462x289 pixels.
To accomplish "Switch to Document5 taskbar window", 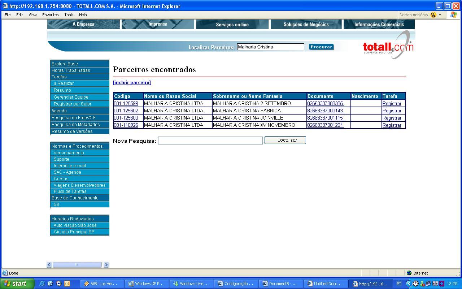I will point(280,284).
